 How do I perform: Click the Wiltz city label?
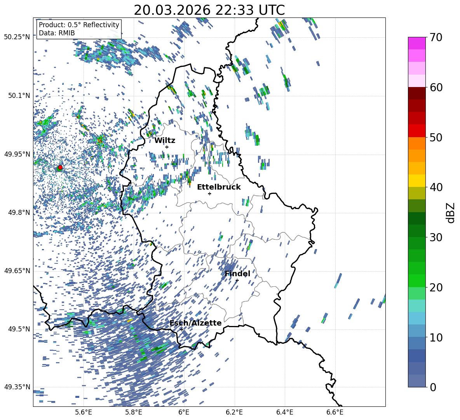click(x=165, y=141)
